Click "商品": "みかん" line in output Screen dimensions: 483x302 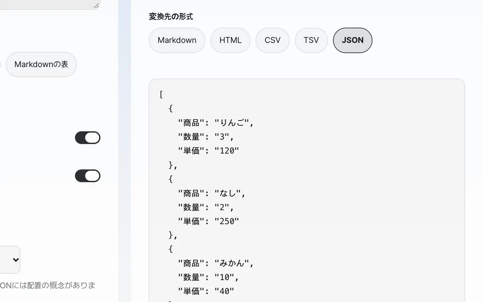(x=216, y=264)
